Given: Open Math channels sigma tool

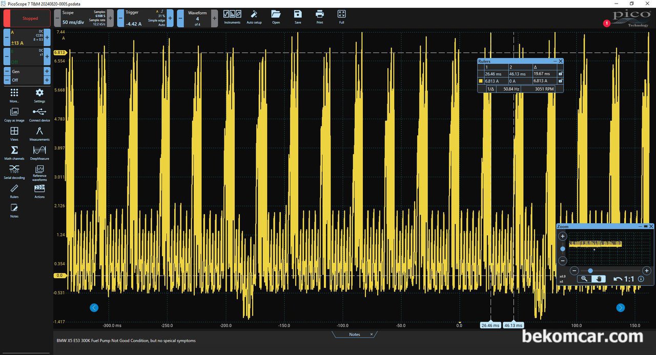Looking at the screenshot, I should coord(14,153).
